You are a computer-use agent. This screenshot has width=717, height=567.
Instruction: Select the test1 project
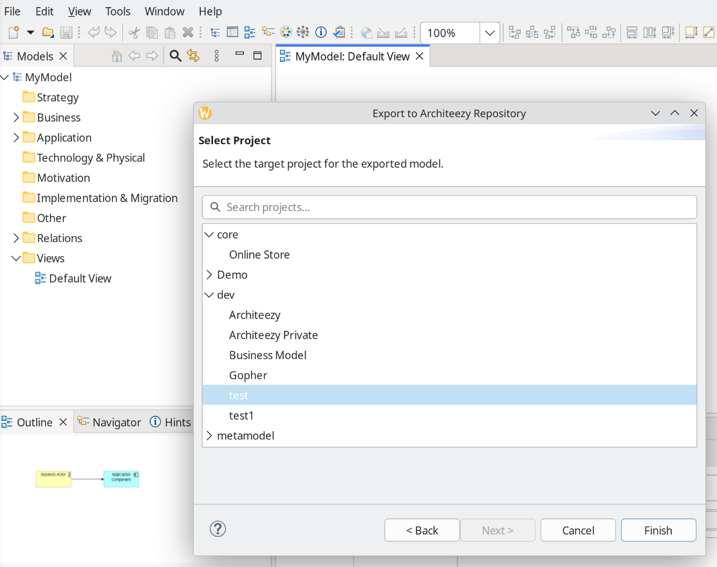[x=241, y=416]
